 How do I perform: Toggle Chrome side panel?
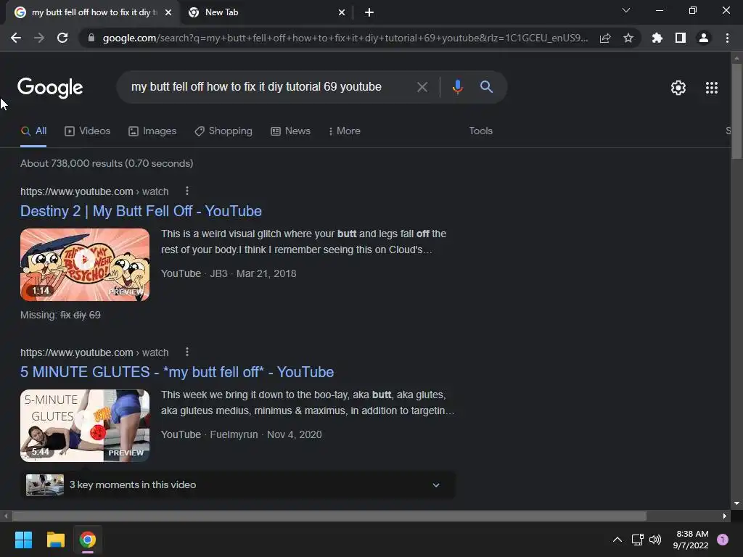pos(681,38)
